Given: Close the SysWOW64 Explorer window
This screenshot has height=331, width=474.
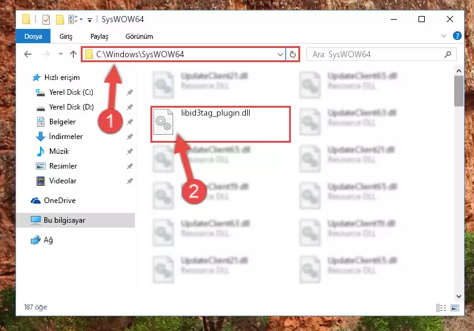Looking at the screenshot, I should point(449,19).
